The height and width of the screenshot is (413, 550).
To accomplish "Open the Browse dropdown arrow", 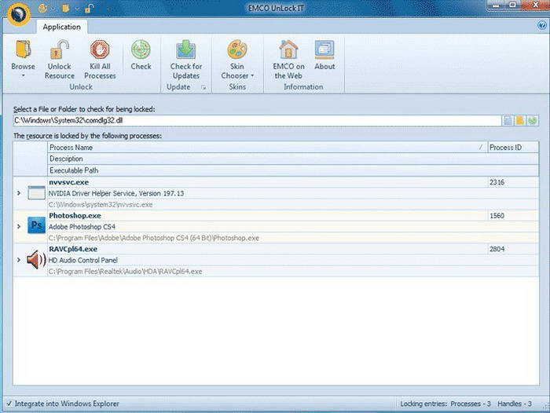I will click(23, 75).
